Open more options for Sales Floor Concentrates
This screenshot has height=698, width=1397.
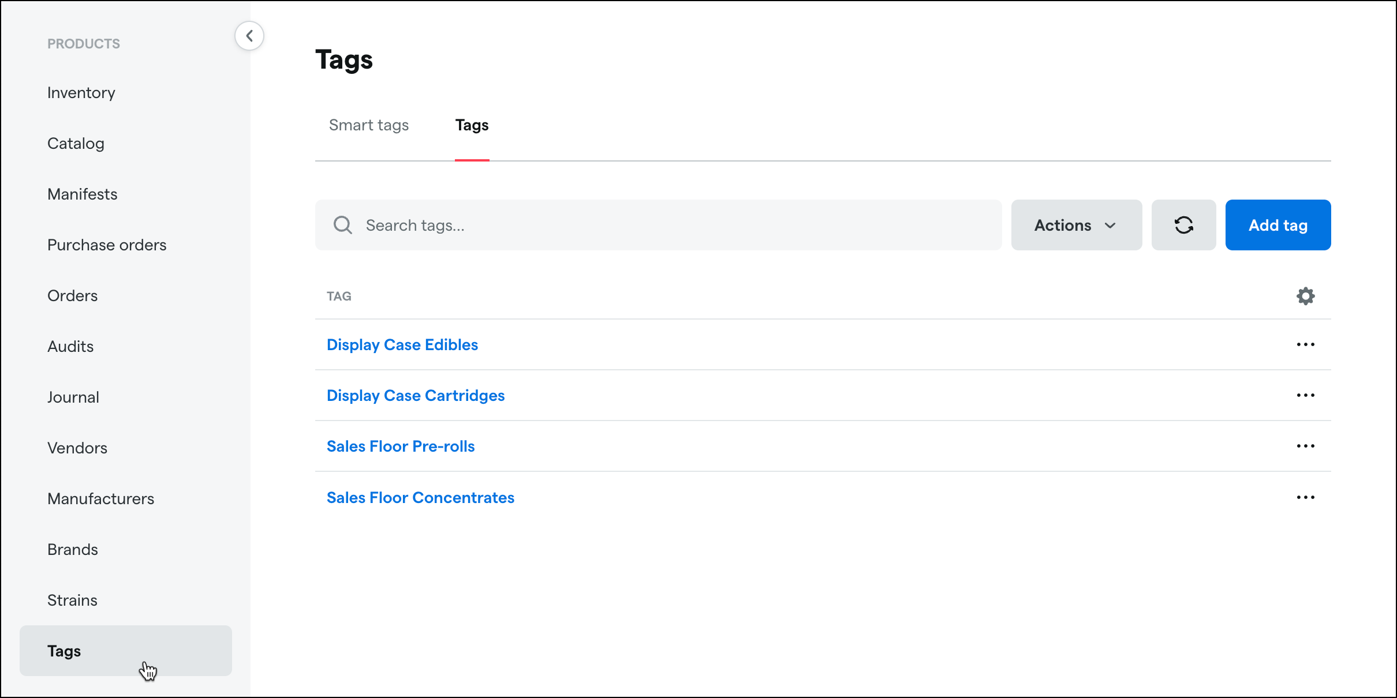point(1305,497)
